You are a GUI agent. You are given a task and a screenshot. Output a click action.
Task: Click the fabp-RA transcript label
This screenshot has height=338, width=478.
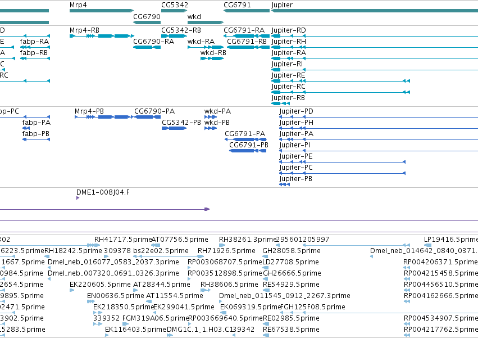point(34,42)
